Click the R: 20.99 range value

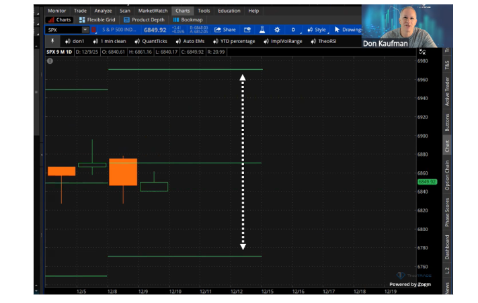click(216, 52)
